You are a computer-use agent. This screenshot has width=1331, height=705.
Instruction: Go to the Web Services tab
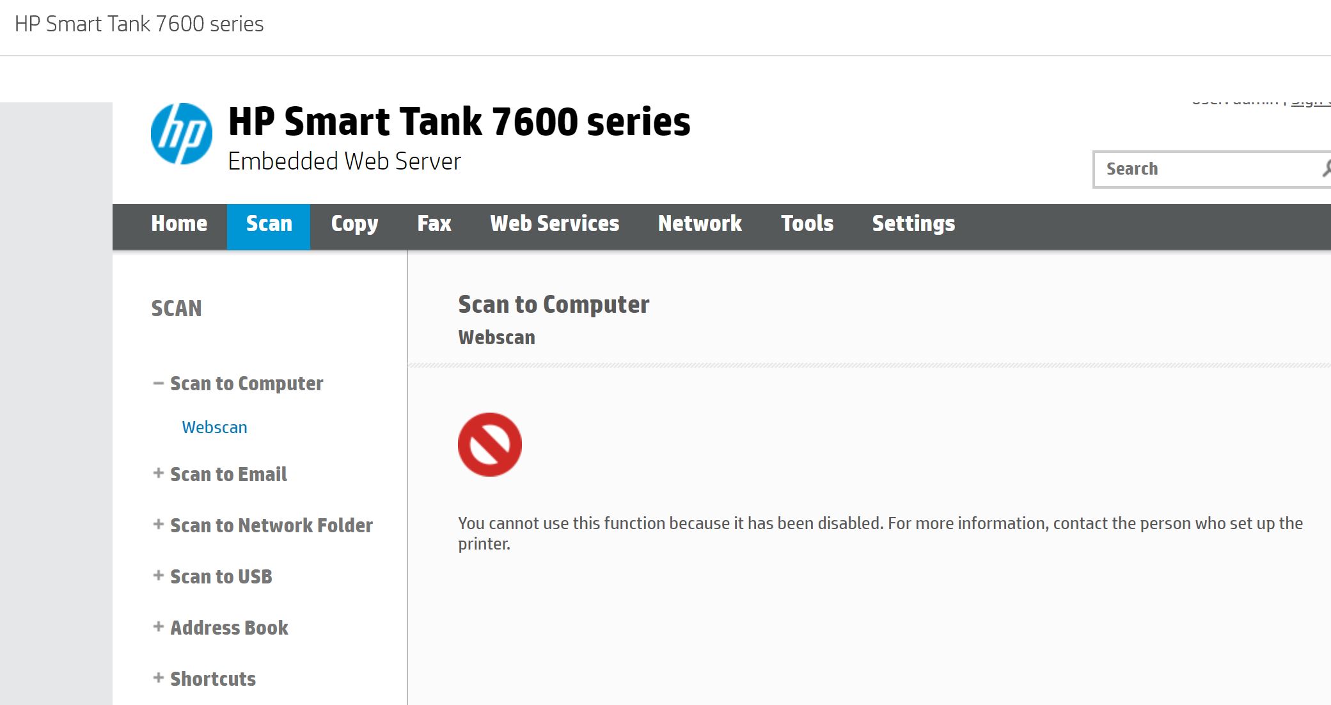point(555,223)
